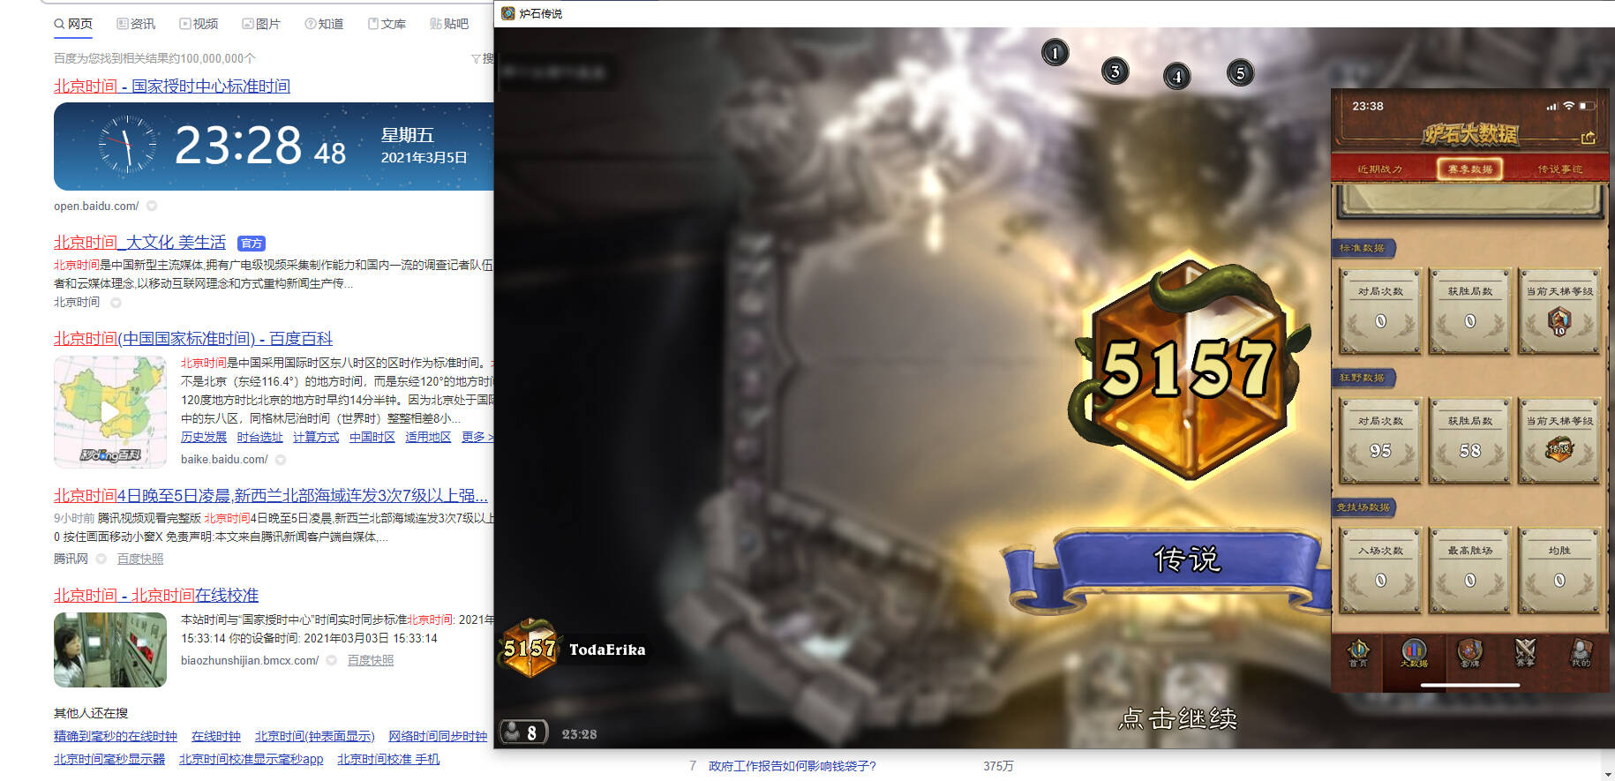
Task: Expand the arrow beside 腾讯网 source
Action: coord(101,559)
